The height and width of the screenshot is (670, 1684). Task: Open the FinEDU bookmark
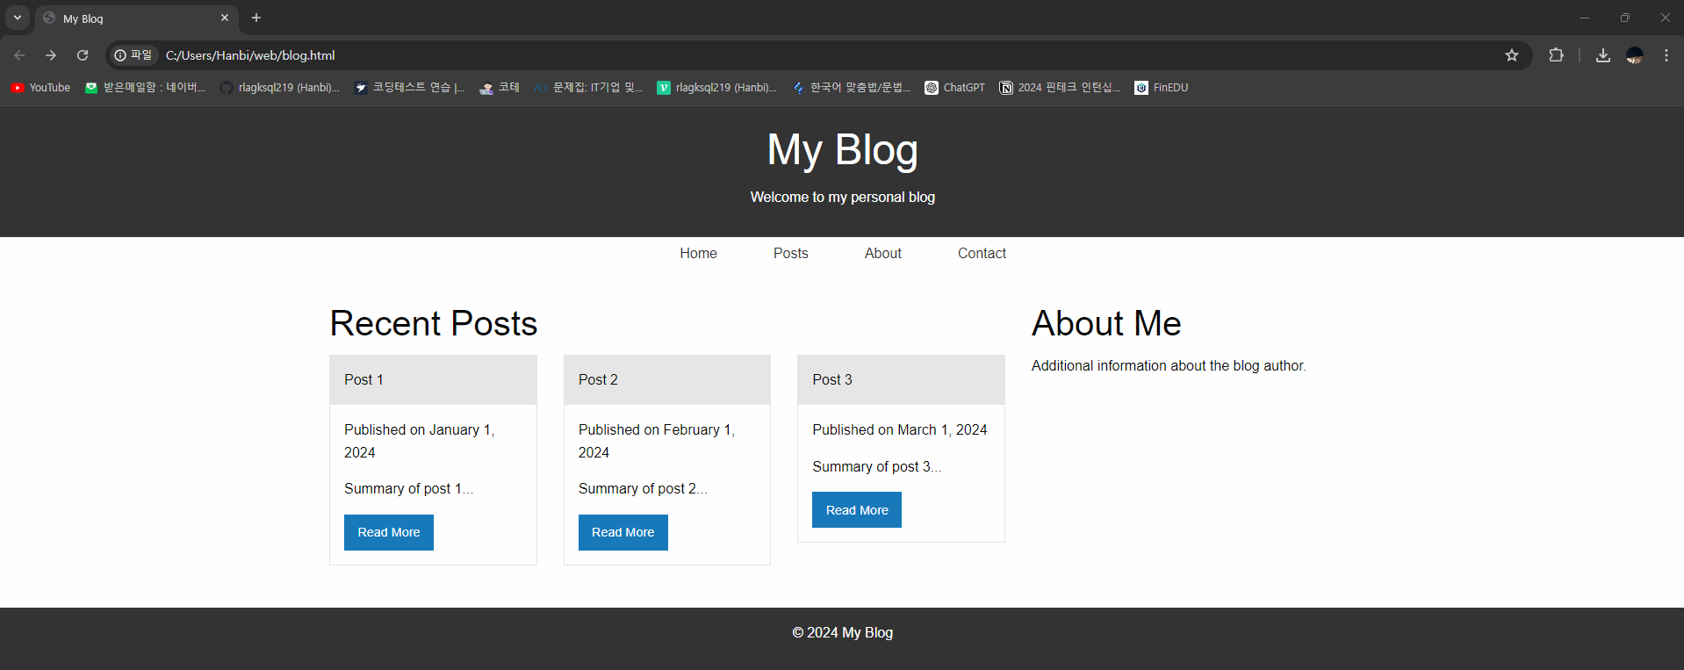[x=1162, y=88]
